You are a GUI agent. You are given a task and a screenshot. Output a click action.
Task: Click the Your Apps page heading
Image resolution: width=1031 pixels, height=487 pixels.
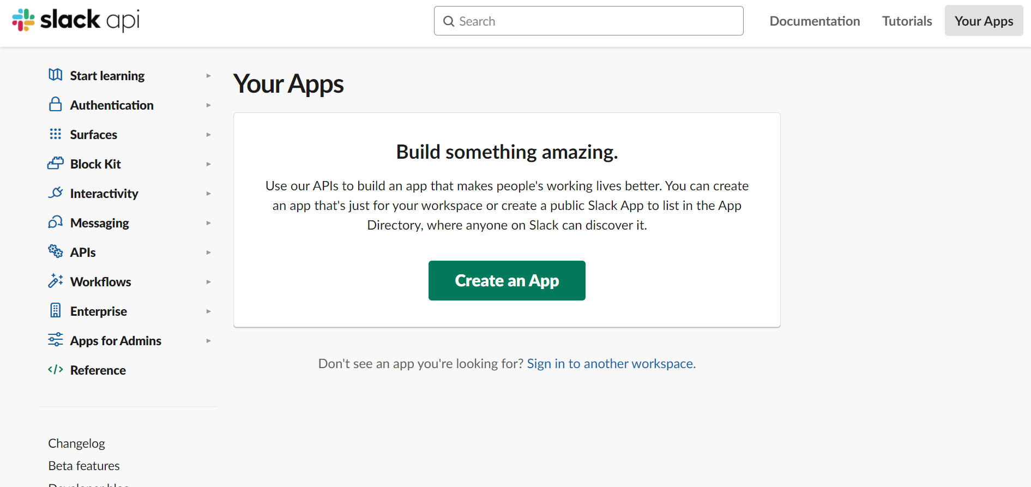(x=288, y=84)
